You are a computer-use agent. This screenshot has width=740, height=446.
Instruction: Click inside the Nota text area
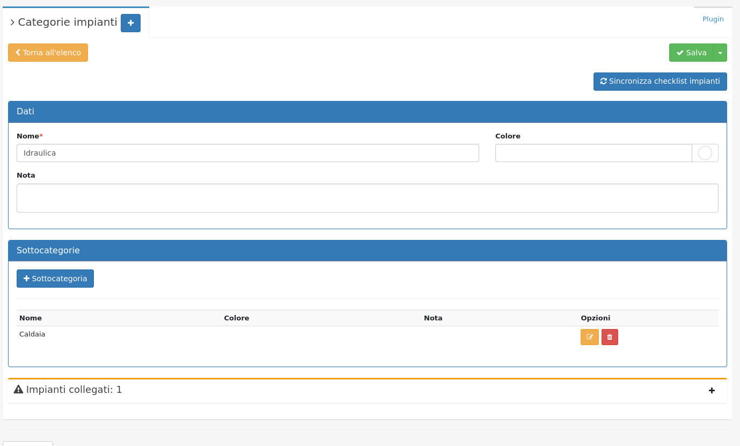367,198
